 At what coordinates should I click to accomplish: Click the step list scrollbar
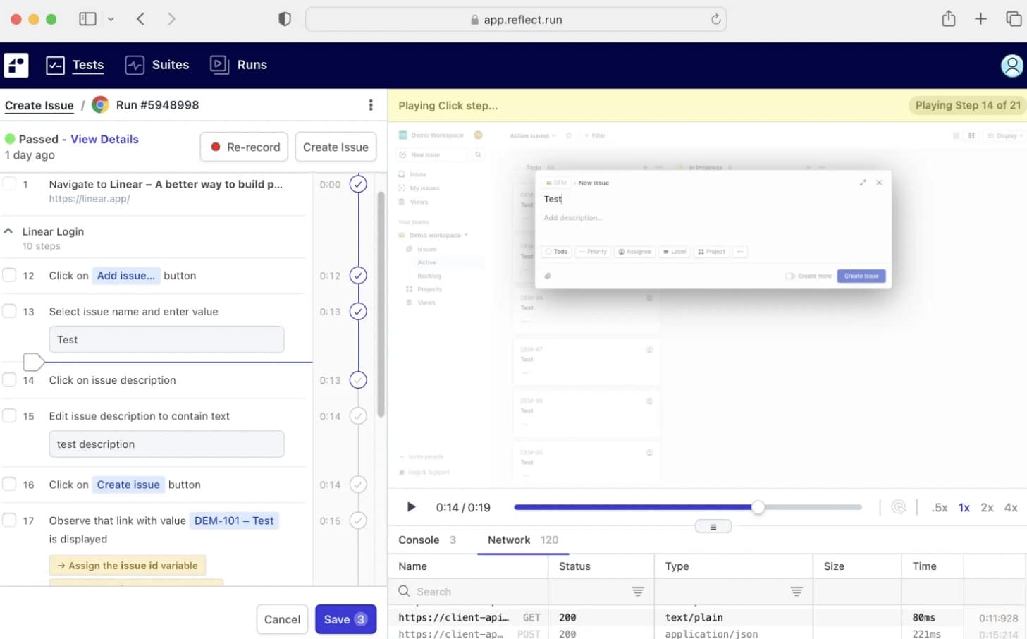pos(381,303)
